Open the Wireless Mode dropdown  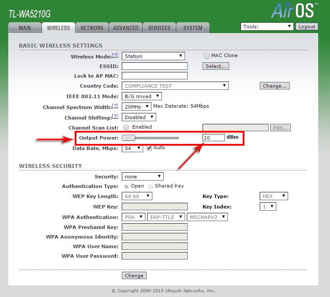pyautogui.click(x=153, y=56)
